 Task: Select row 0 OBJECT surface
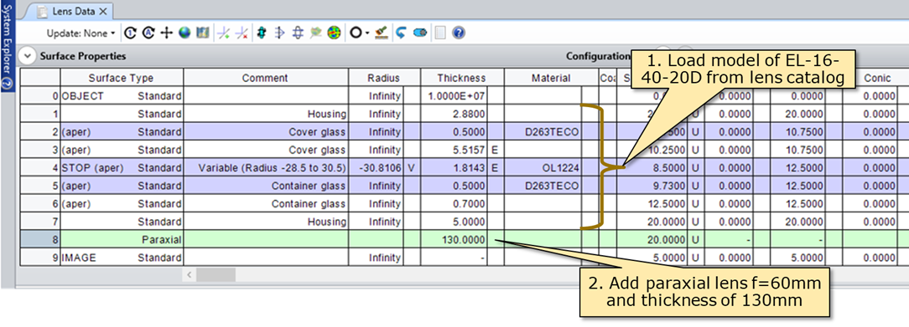click(x=121, y=96)
